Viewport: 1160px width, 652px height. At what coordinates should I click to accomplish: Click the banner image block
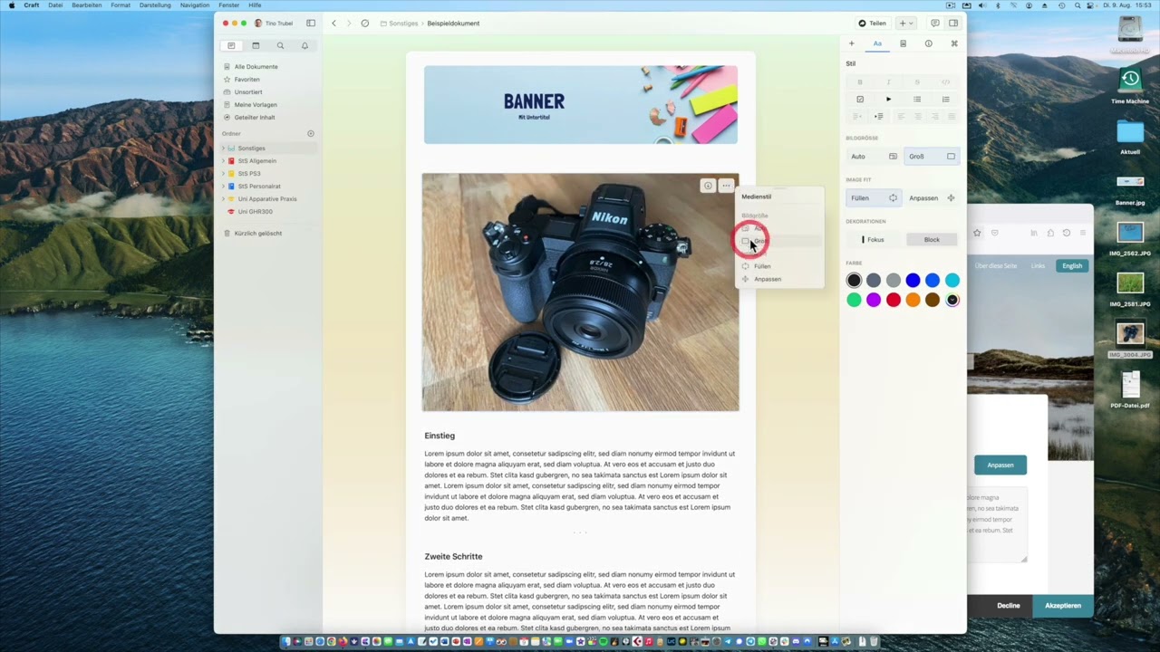(x=581, y=104)
